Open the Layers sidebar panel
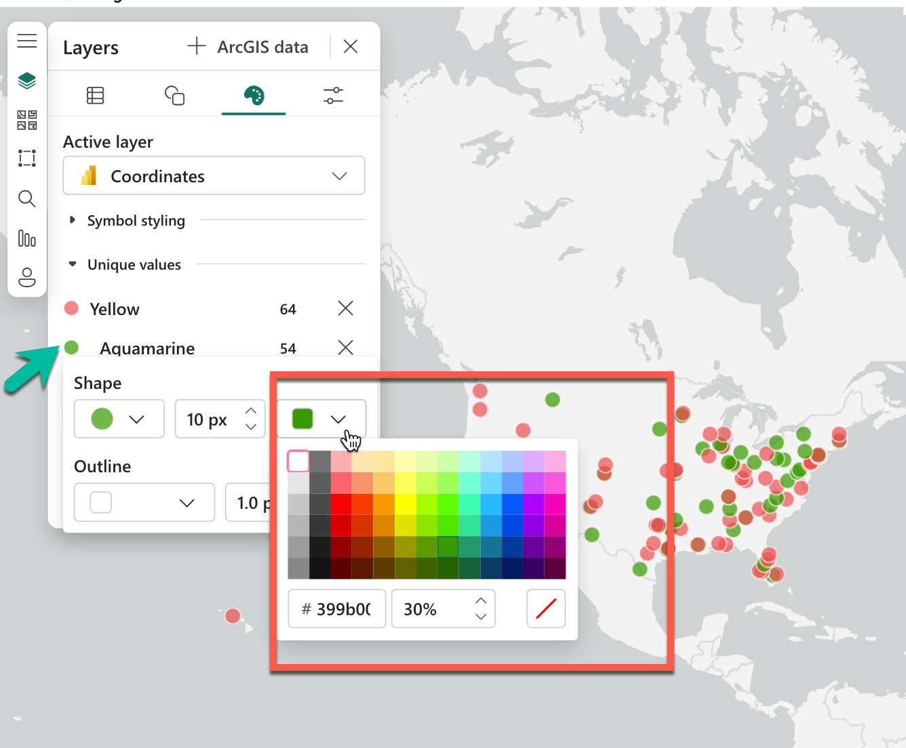Image resolution: width=906 pixels, height=748 pixels. click(x=27, y=80)
